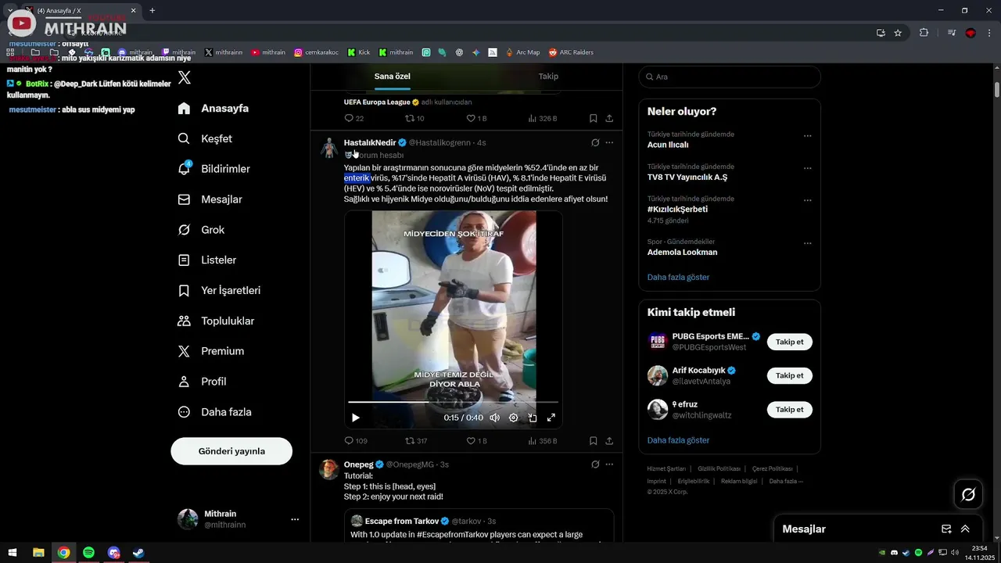The width and height of the screenshot is (1001, 563).
Task: Open the more menu on HastalıkNedir post
Action: pos(609,142)
